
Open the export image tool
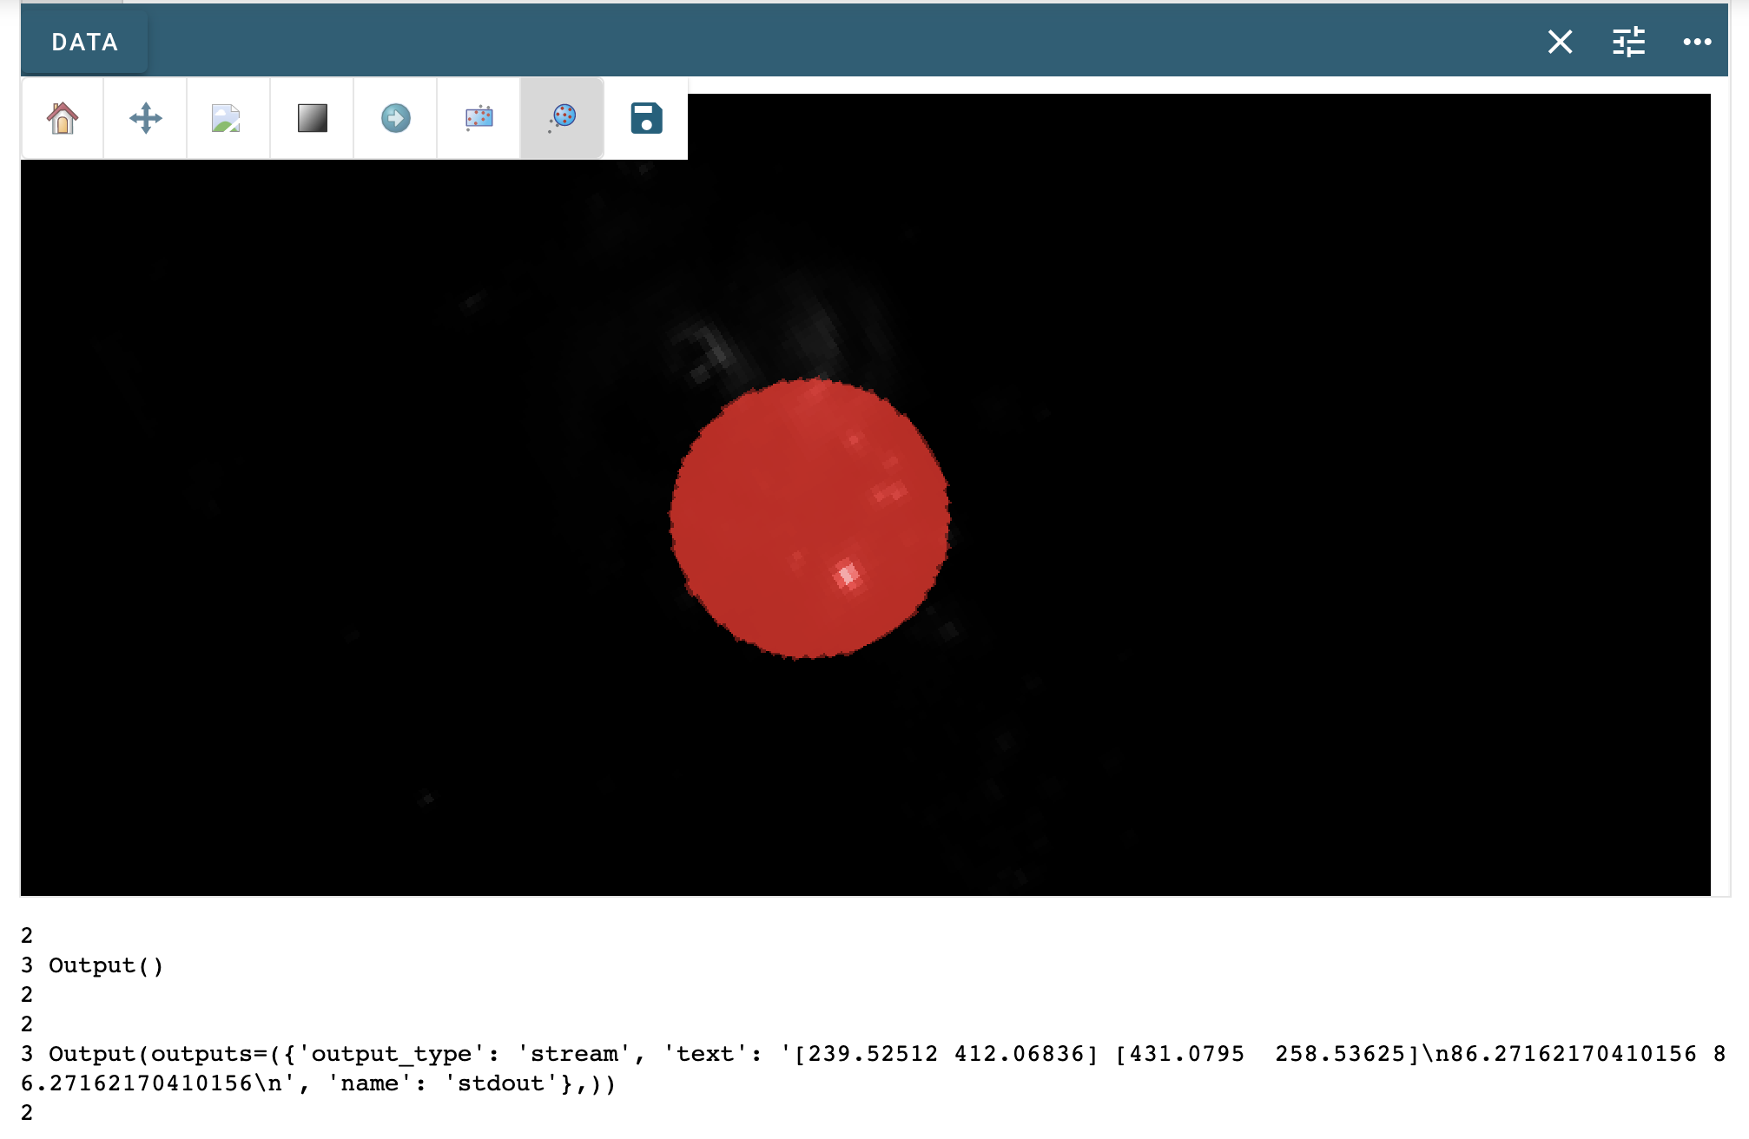(x=228, y=119)
